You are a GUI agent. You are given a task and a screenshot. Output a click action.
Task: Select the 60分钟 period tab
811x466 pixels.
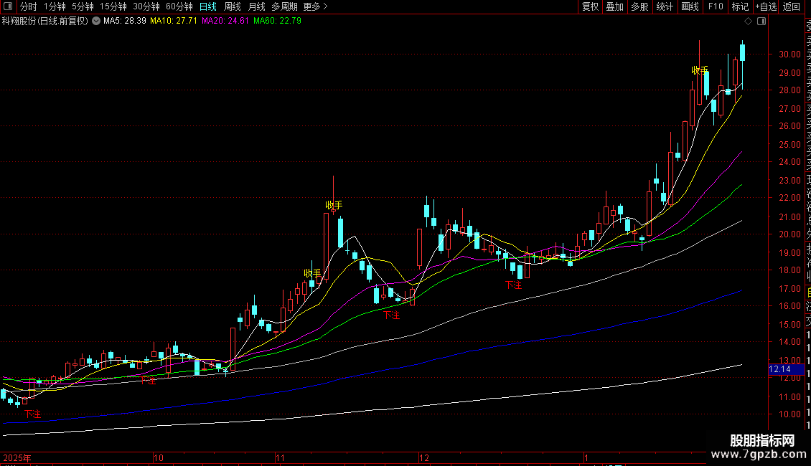[x=179, y=6]
